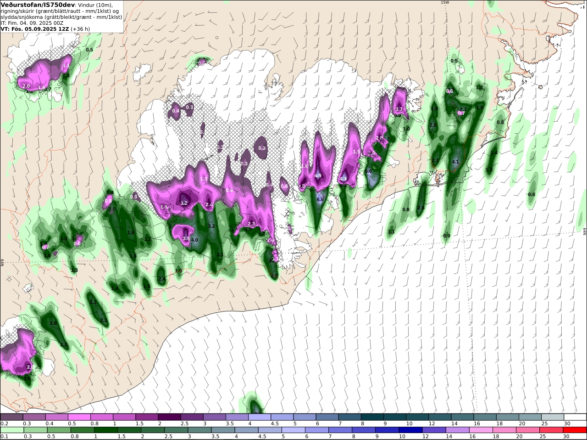This screenshot has height=440, width=587.
Task: Click the '6.9' precipitation value on the map
Action: [x=320, y=199]
